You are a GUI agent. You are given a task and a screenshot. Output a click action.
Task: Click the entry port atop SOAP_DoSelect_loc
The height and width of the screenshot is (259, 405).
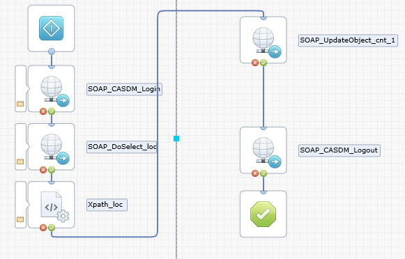(x=52, y=125)
